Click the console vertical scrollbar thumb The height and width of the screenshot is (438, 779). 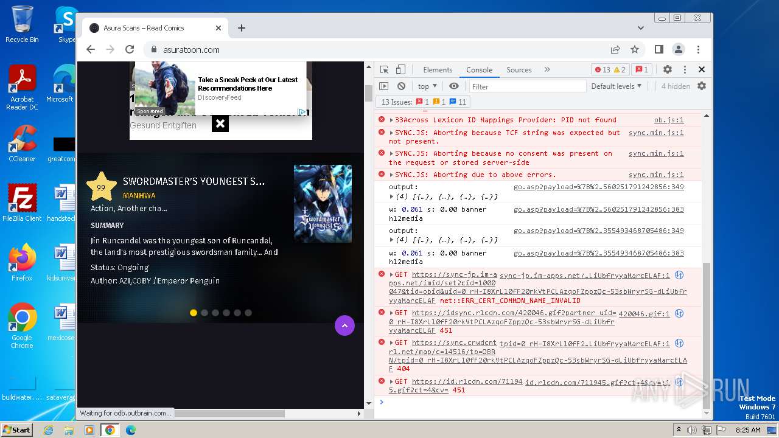coord(706,335)
